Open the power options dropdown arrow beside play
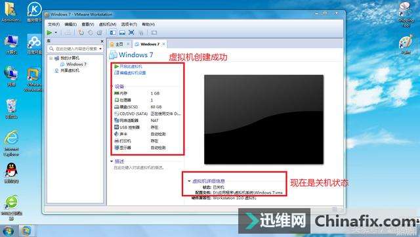Image resolution: width=420 pixels, height=237 pixels. [56, 33]
